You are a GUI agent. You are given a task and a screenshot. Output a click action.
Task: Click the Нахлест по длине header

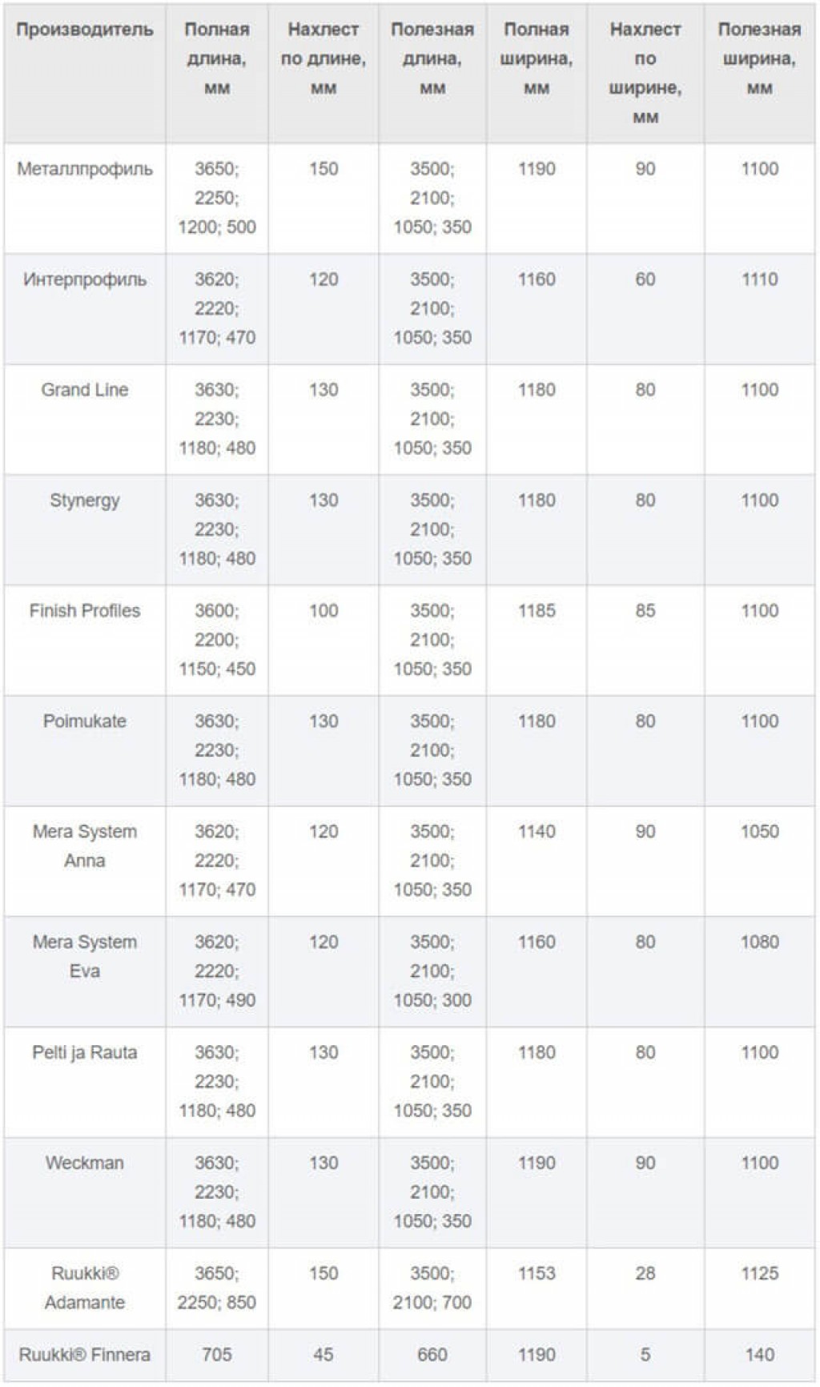pyautogui.click(x=324, y=59)
